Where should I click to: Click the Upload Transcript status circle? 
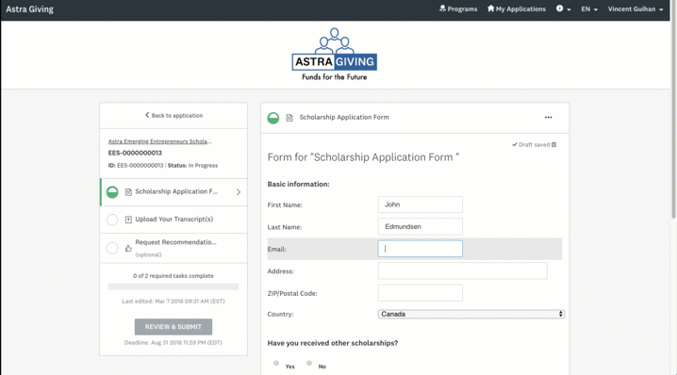112,220
